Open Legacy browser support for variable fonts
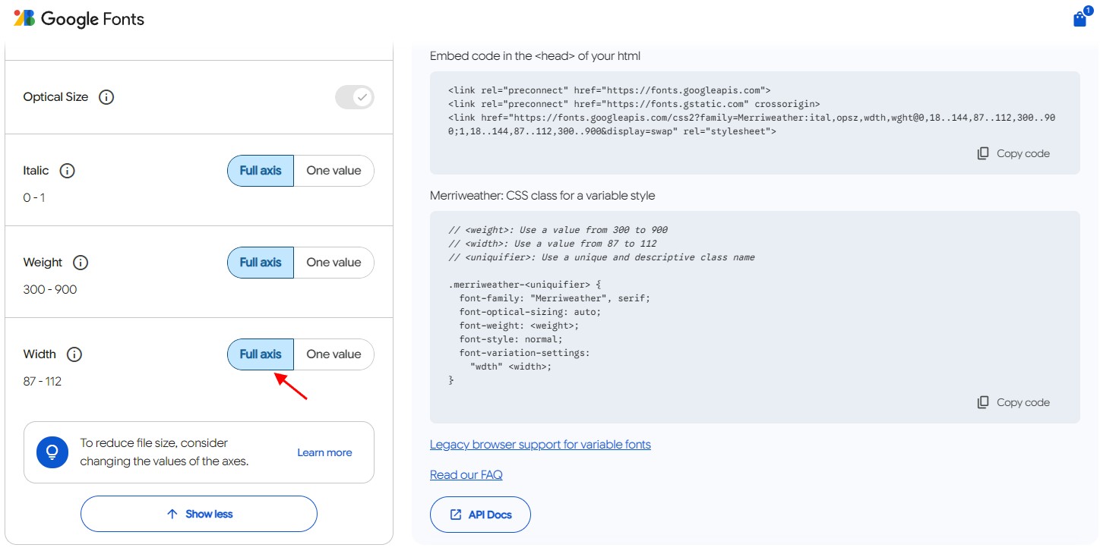The width and height of the screenshot is (1100, 551). tap(540, 445)
